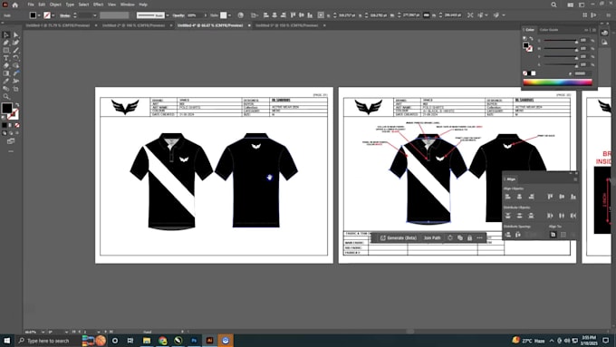Click the X position input field
The width and height of the screenshot is (616, 347).
[347, 15]
